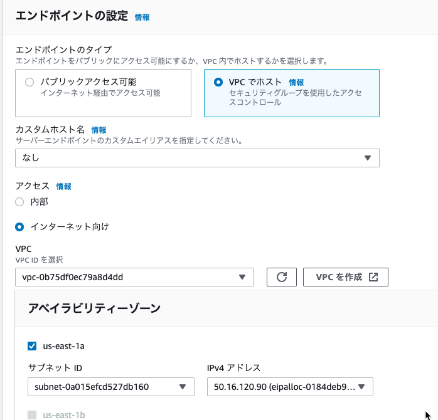Click the arrow icon of the subnet ID dropdown

point(183,387)
